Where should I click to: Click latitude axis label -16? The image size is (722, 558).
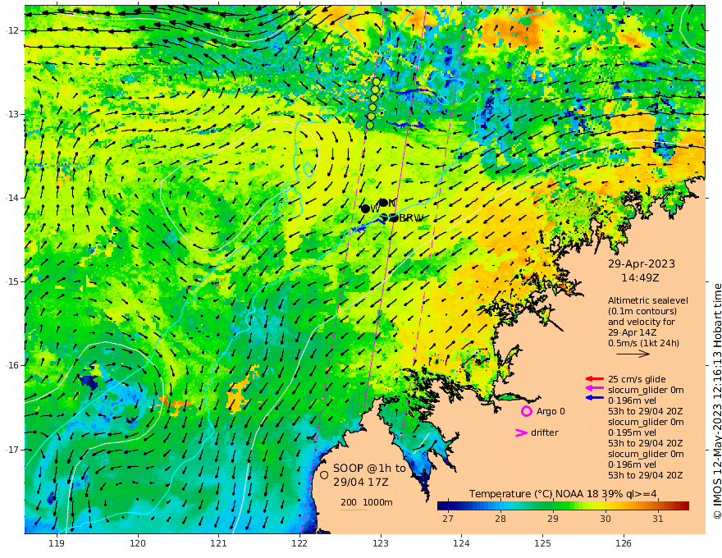(12, 365)
